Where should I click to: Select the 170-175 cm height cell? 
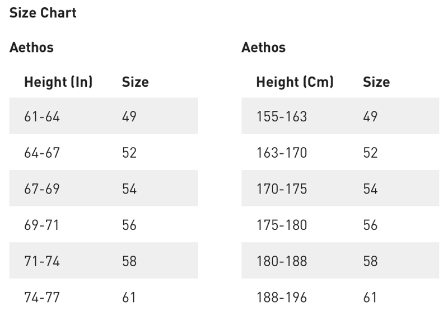(282, 189)
